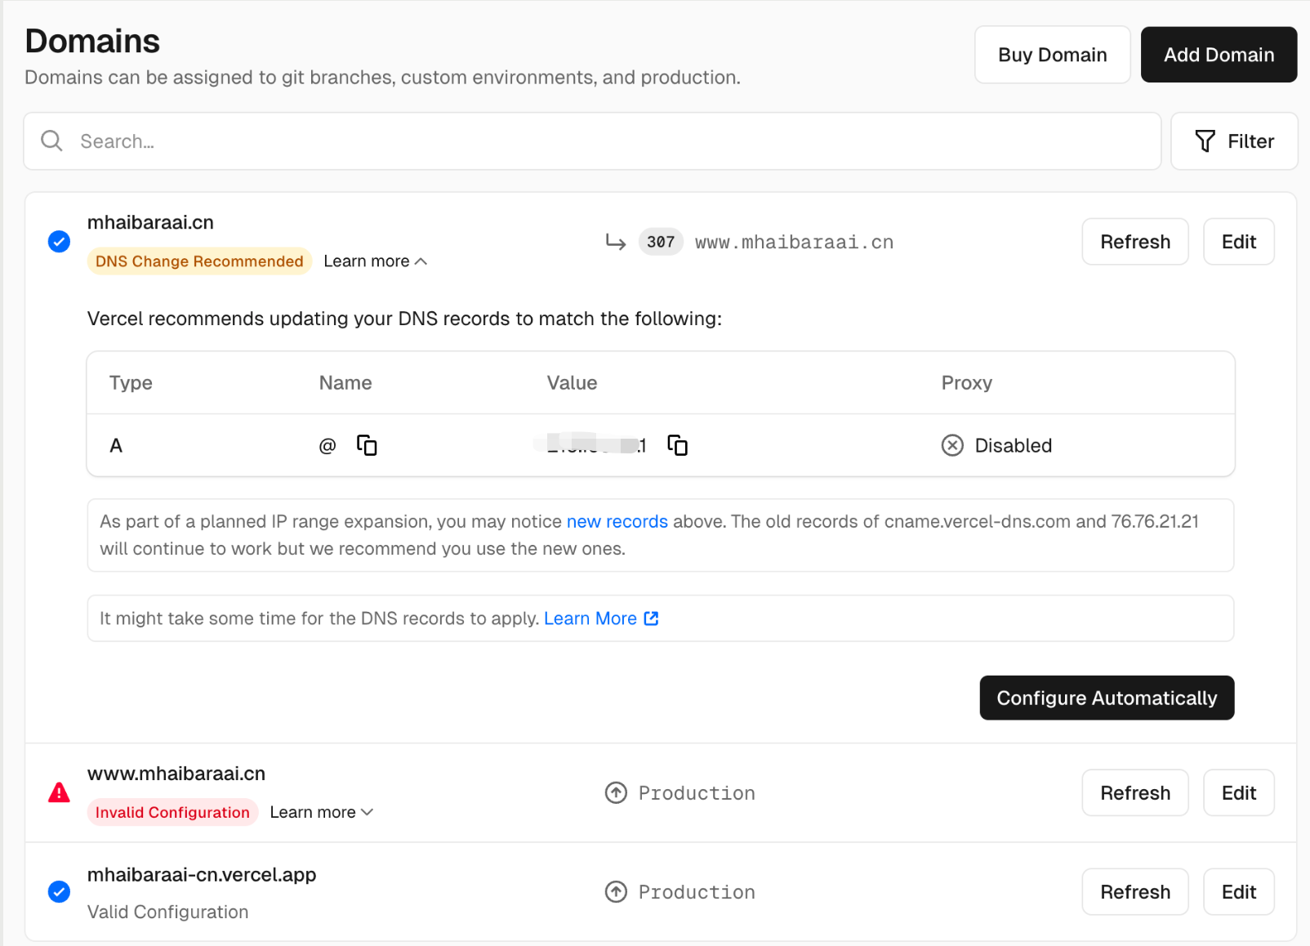Click the Buy Domain button
This screenshot has height=946, width=1310.
(1052, 55)
